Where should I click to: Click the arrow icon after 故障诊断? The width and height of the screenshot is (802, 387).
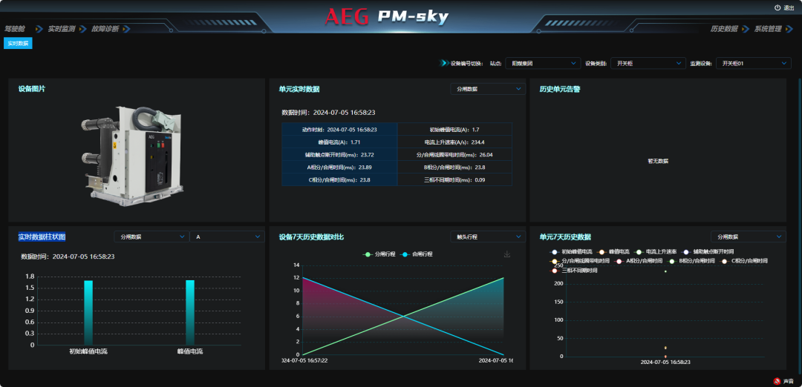point(126,29)
